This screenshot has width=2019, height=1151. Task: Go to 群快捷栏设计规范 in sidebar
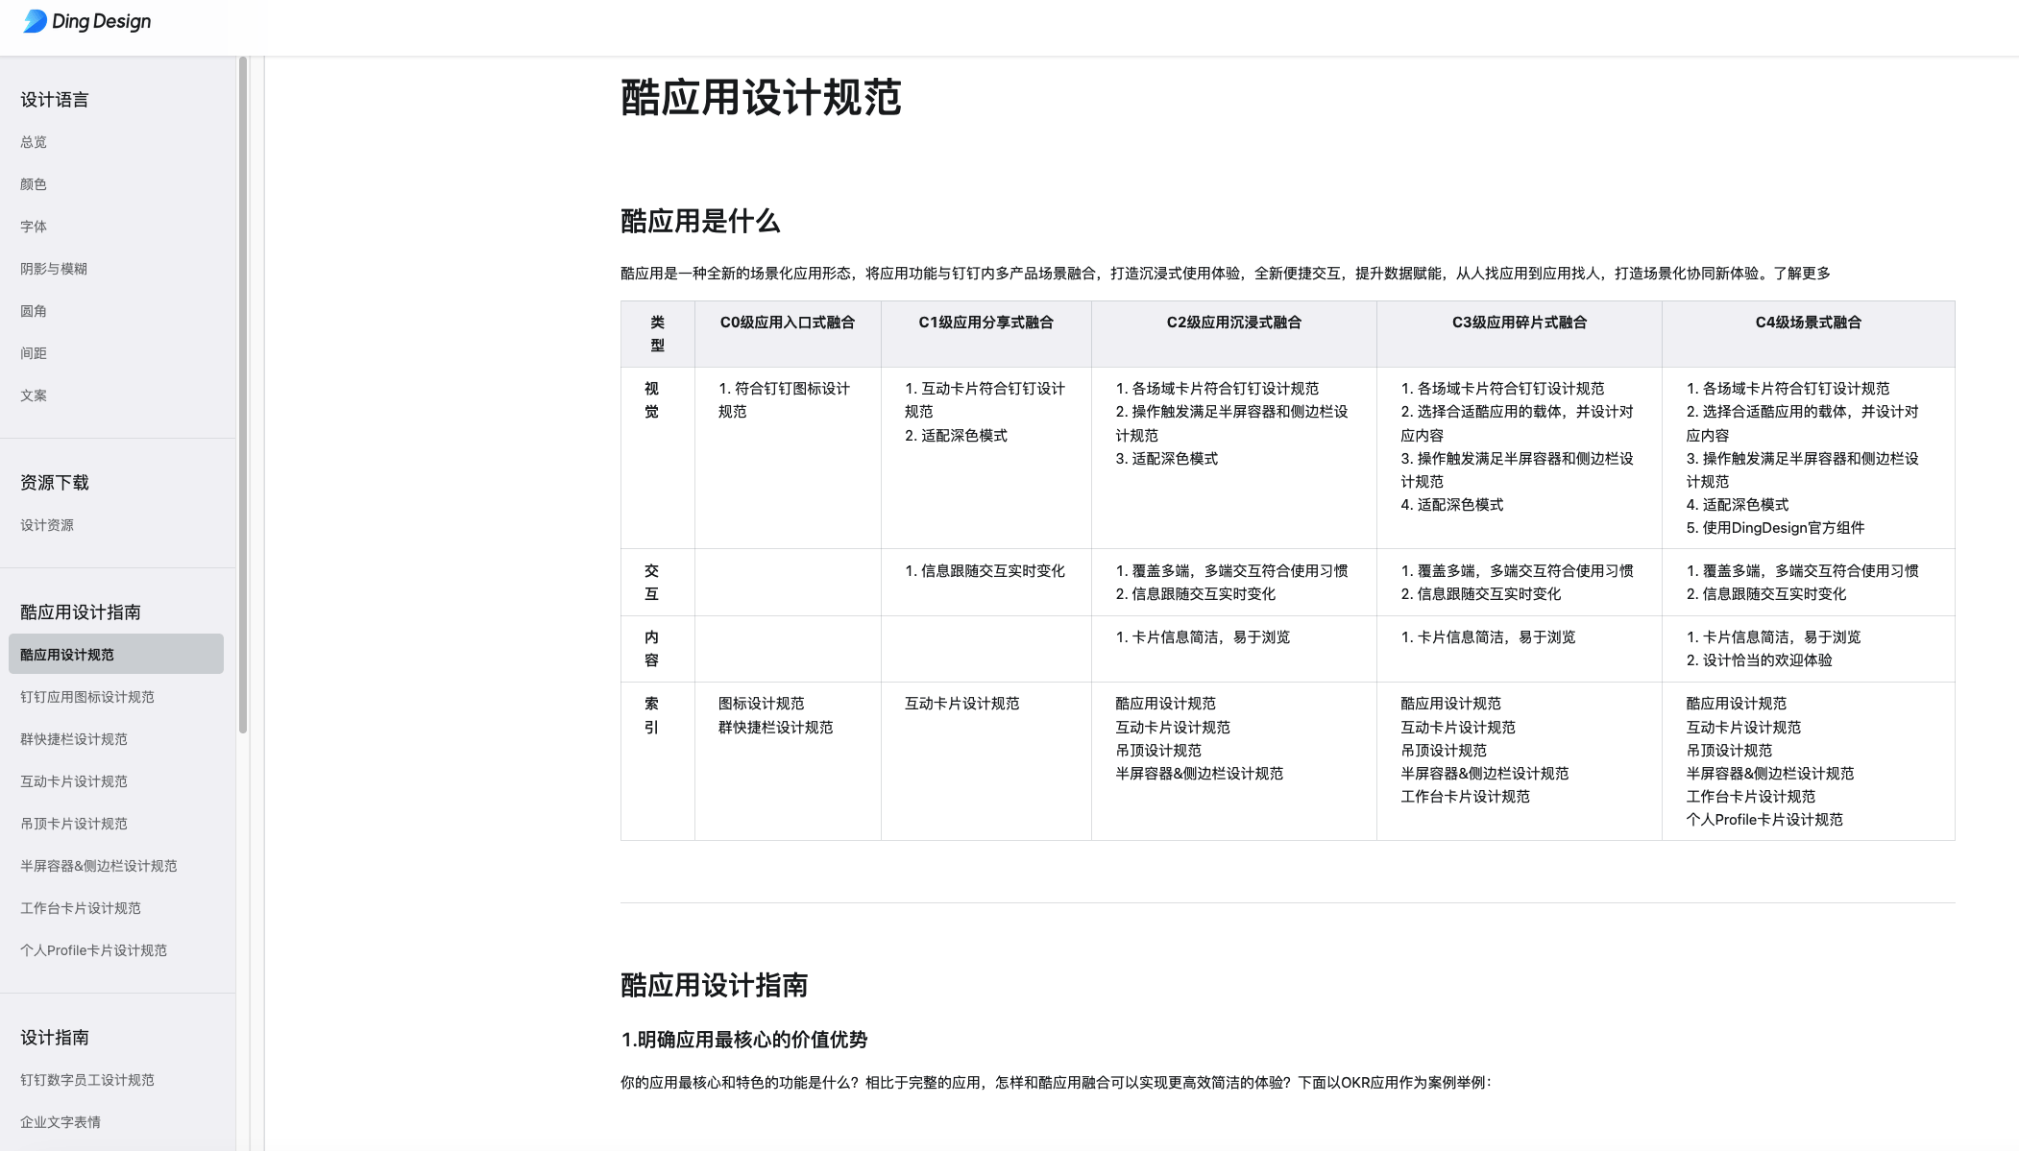tap(74, 739)
